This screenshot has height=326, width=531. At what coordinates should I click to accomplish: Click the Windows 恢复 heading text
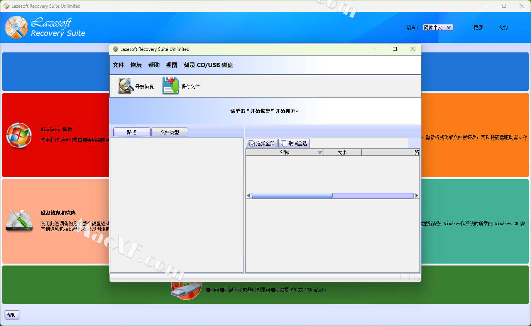point(56,129)
